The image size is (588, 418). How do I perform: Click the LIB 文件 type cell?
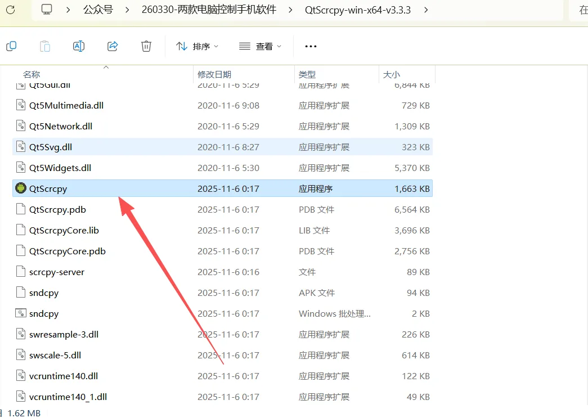click(314, 230)
